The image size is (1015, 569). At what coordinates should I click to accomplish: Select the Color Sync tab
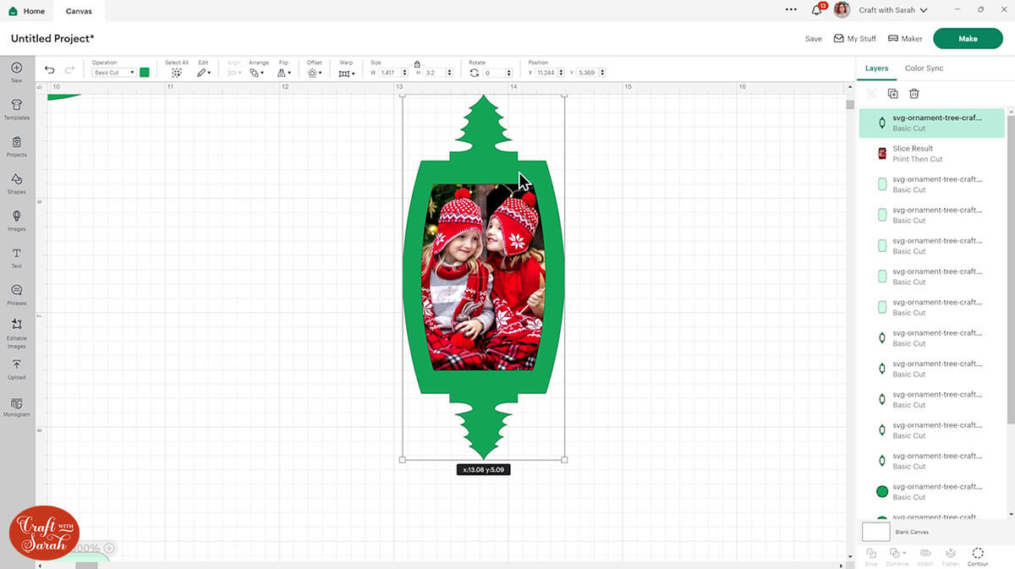[924, 68]
